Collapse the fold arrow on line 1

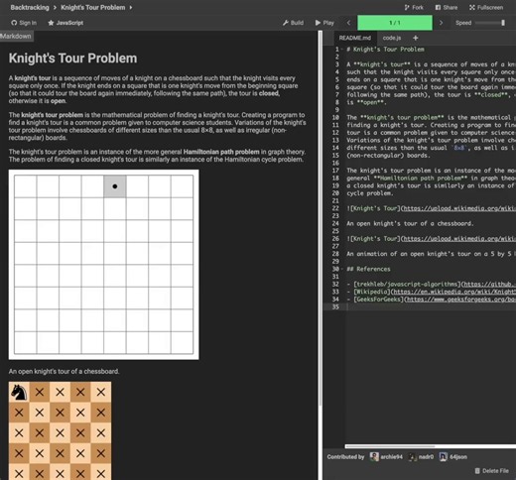click(x=342, y=50)
